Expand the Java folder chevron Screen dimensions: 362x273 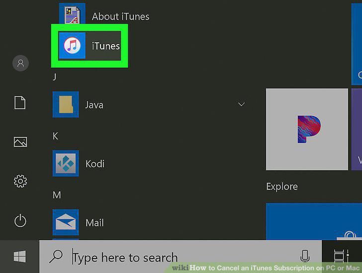pyautogui.click(x=242, y=104)
